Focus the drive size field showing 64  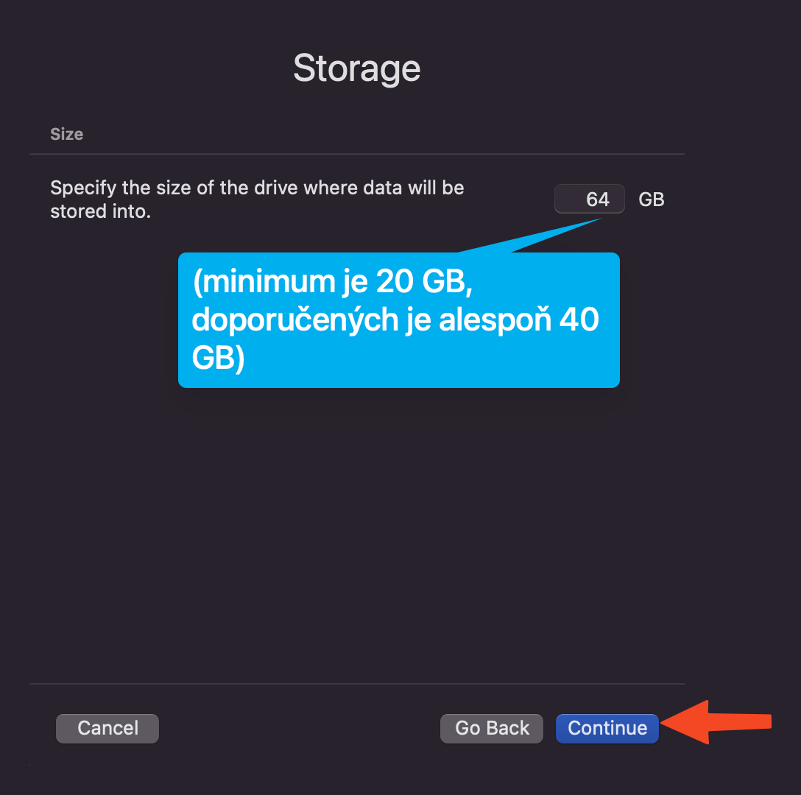[x=590, y=199]
